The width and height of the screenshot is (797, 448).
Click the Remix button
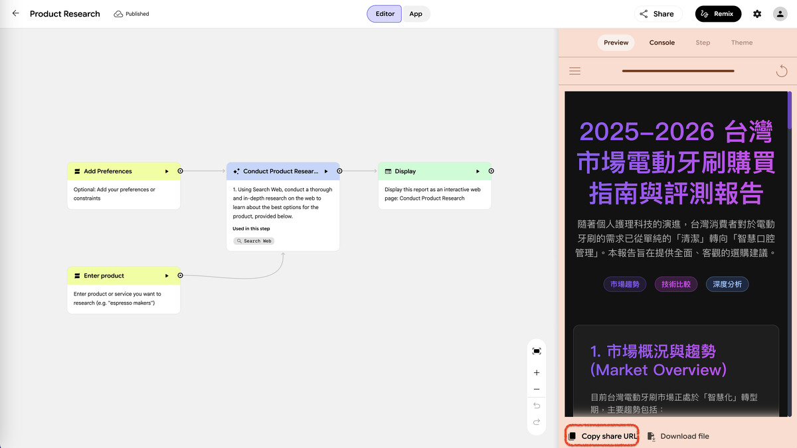pyautogui.click(x=718, y=14)
